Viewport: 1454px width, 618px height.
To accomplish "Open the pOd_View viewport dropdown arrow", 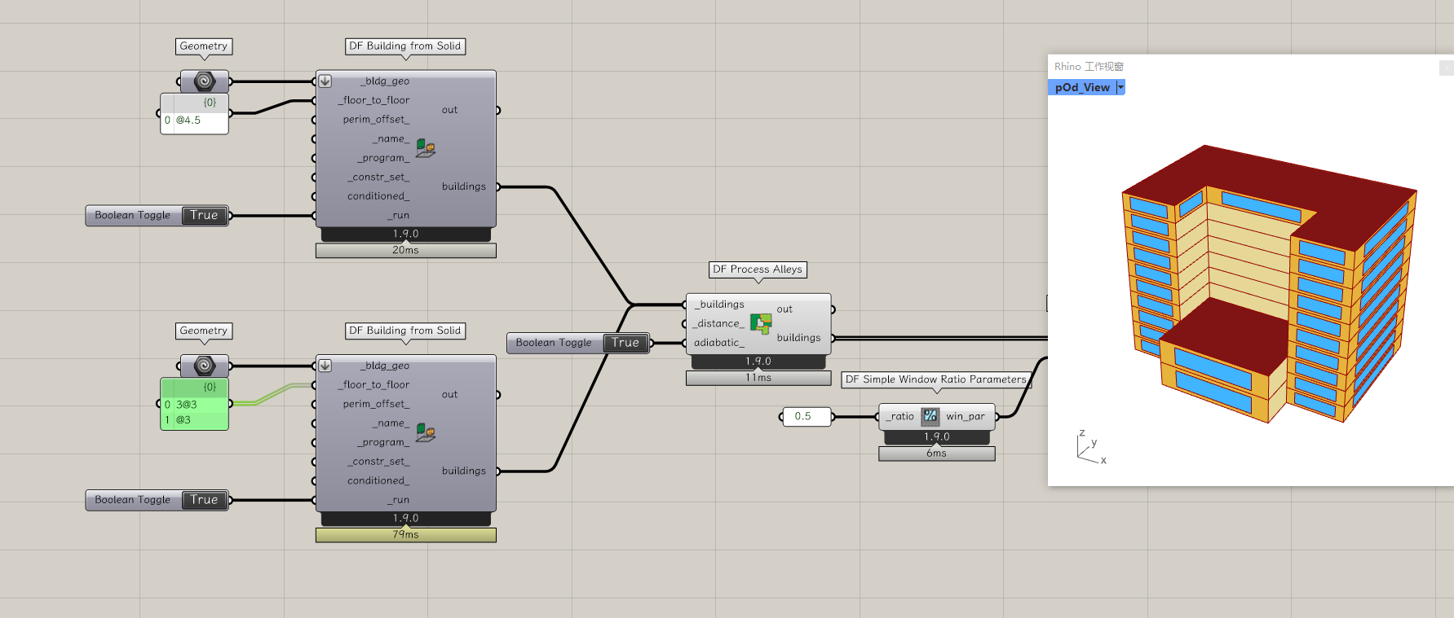I will 1120,87.
